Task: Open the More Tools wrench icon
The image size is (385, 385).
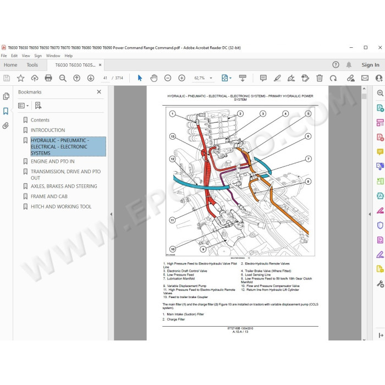Action: click(x=380, y=284)
